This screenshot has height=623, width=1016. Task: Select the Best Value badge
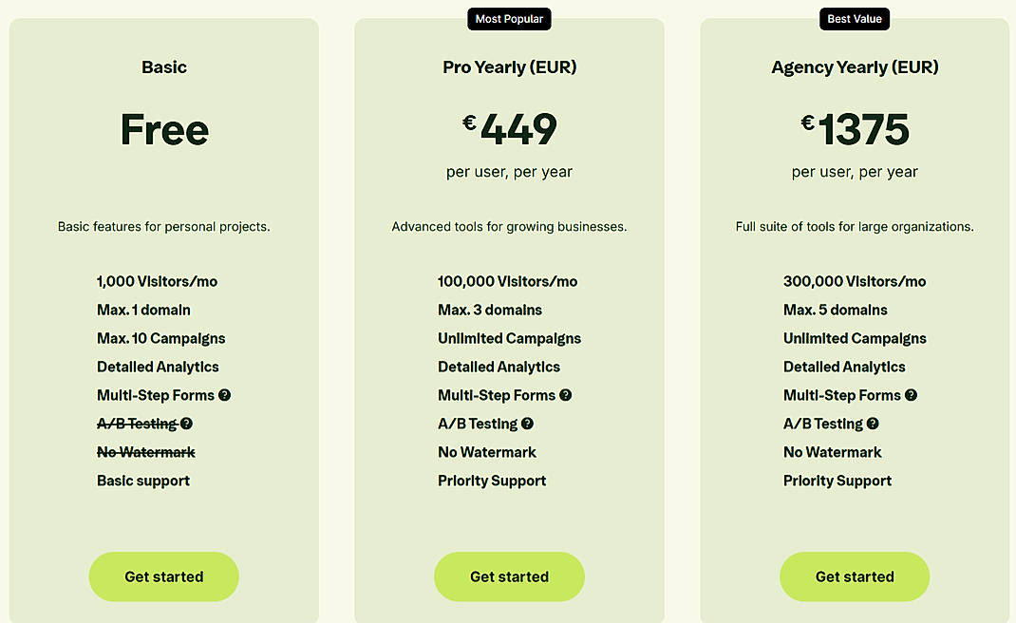click(854, 18)
